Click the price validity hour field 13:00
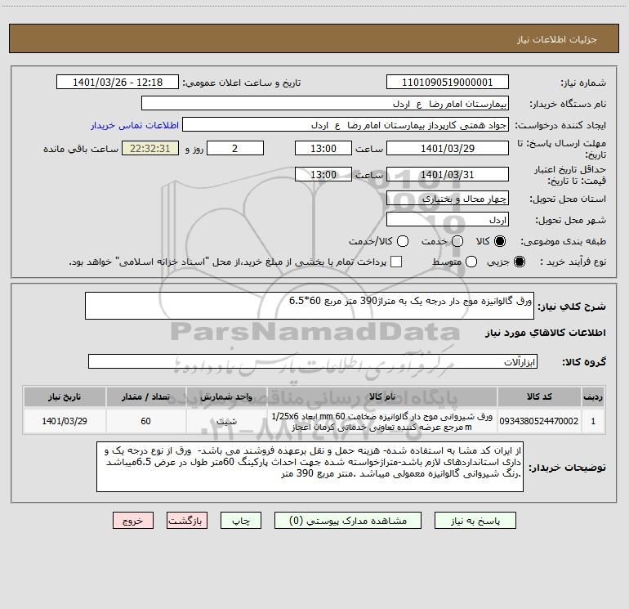This screenshot has height=609, width=629. click(x=323, y=174)
